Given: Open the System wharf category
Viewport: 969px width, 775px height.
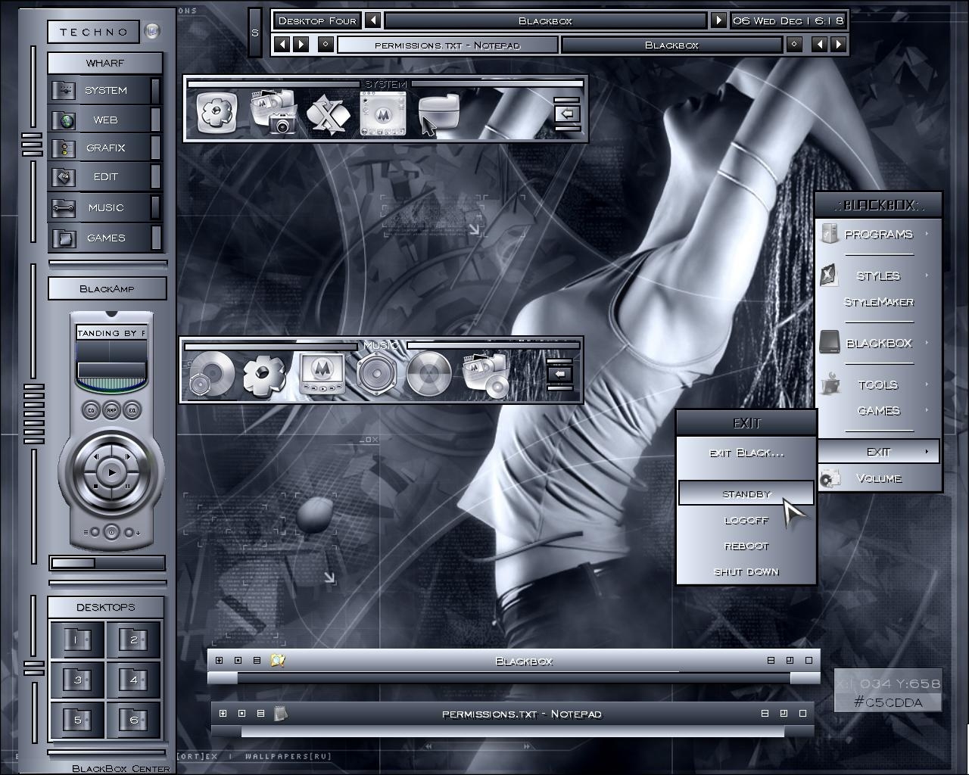Looking at the screenshot, I should point(104,90).
